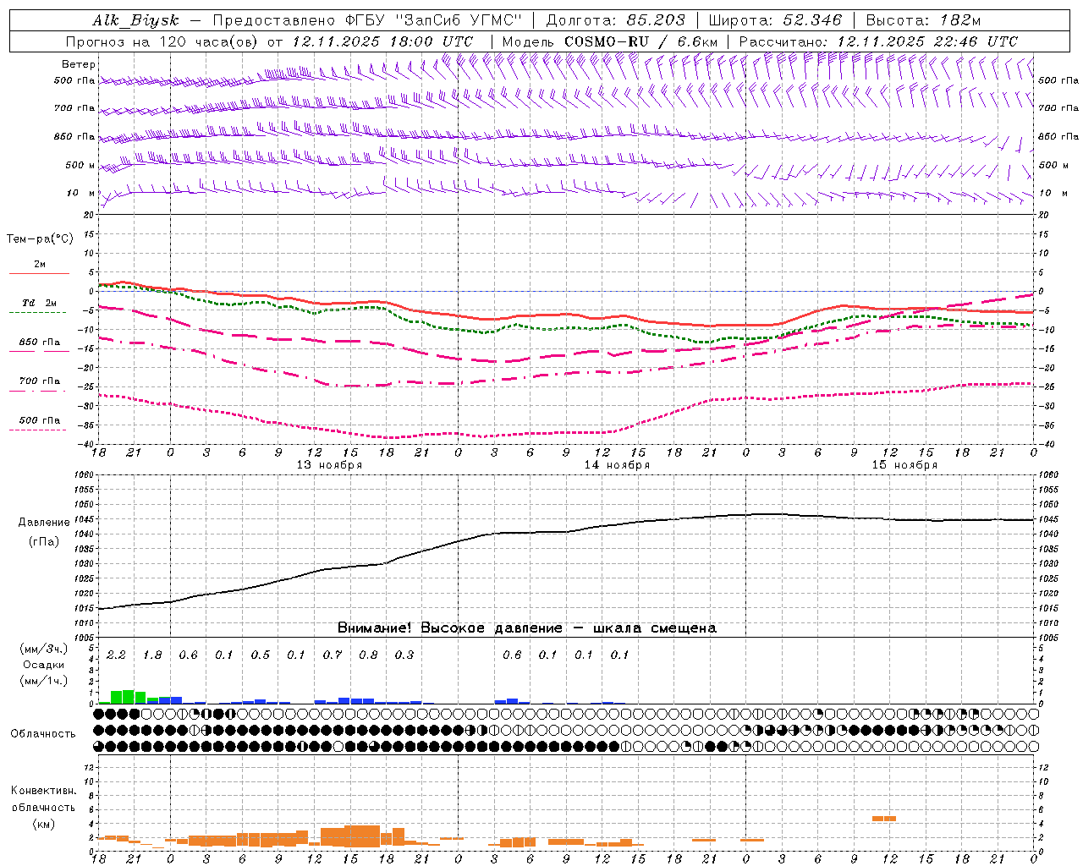Image resolution: width=1083 pixels, height=866 pixels.
Task: Click the elevation text Высота: 182м
Action: coord(923,20)
